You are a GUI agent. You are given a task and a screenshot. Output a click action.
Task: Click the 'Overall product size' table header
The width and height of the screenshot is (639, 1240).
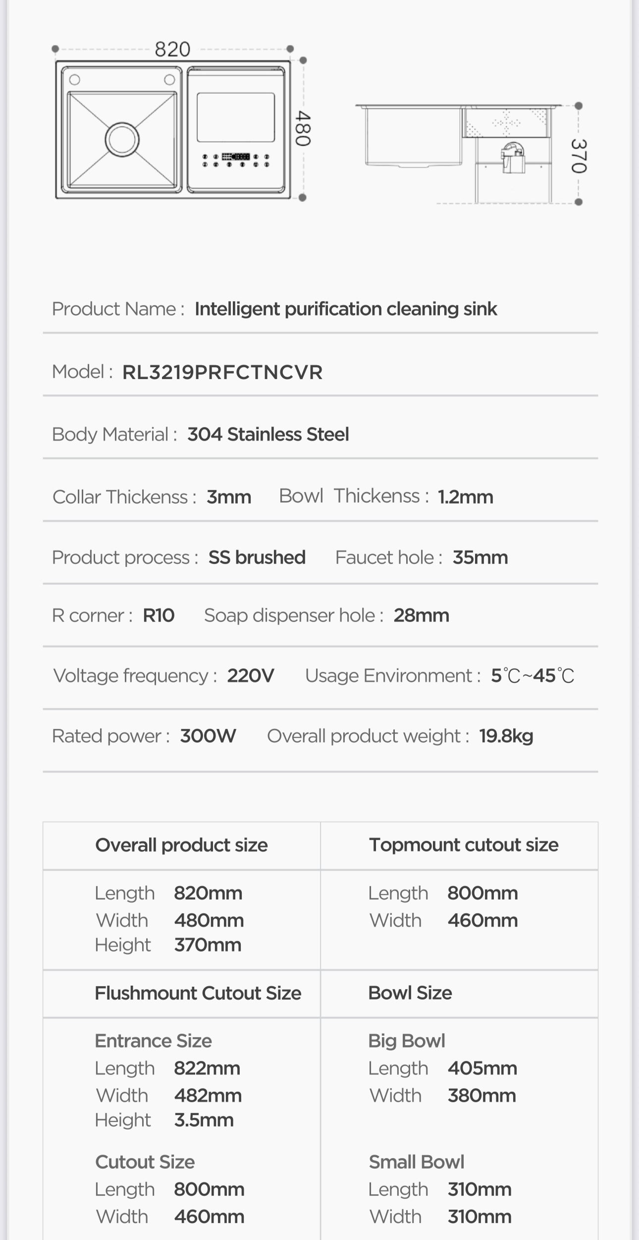181,845
